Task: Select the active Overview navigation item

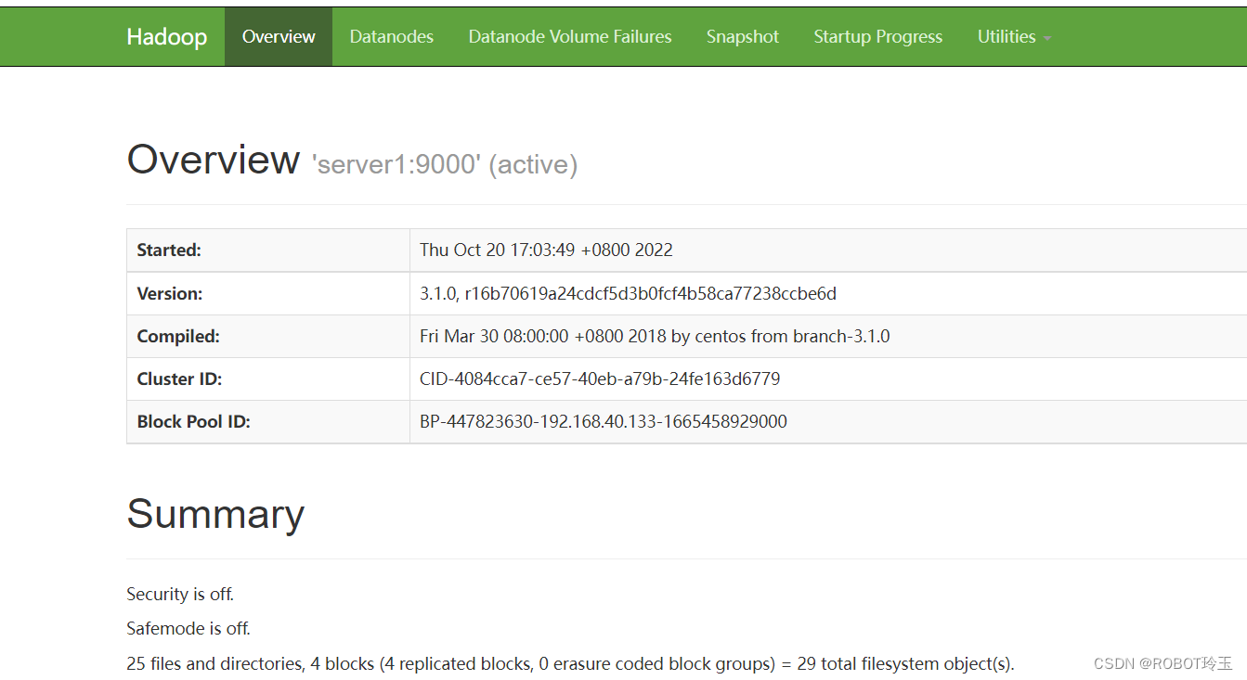Action: [x=279, y=36]
